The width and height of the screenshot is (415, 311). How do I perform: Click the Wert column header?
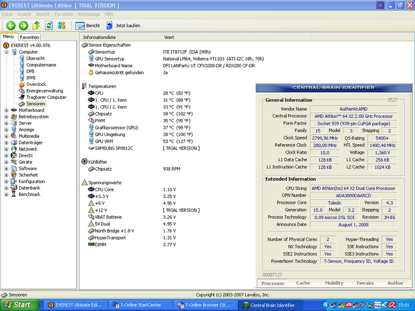tap(235, 37)
